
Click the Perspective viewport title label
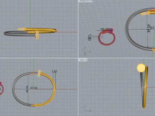coord(85,1)
